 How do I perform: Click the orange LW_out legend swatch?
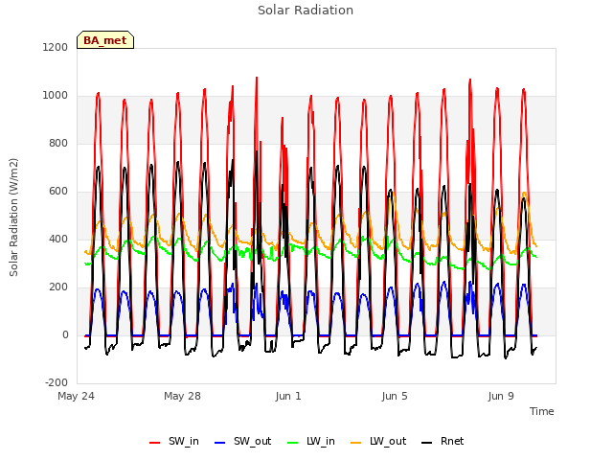355,443
